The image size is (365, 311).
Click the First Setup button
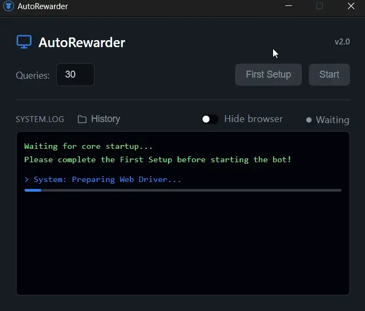[268, 74]
